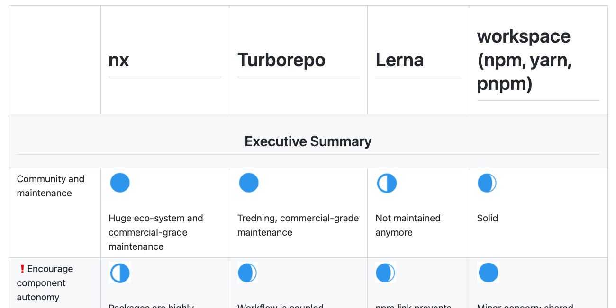Click Lerna's half circle Community rating icon
The image size is (616, 308).
click(x=387, y=183)
